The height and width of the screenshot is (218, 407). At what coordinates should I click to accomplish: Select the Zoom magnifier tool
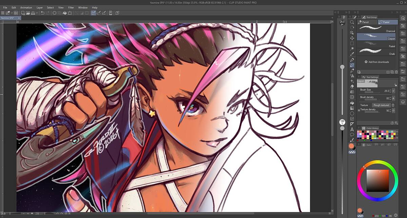[352, 22]
